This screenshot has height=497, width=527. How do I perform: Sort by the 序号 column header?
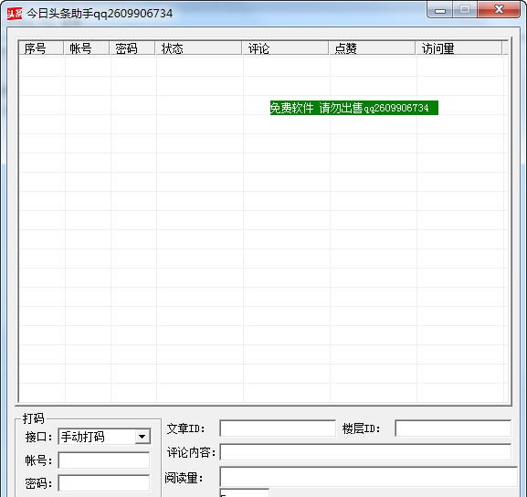click(x=41, y=48)
